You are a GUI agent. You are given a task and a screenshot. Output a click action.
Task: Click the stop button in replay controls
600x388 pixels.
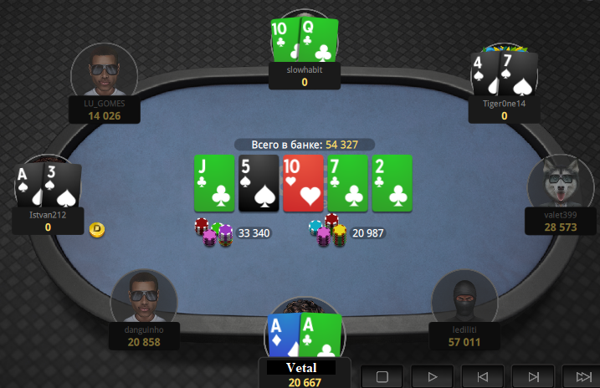click(x=382, y=377)
